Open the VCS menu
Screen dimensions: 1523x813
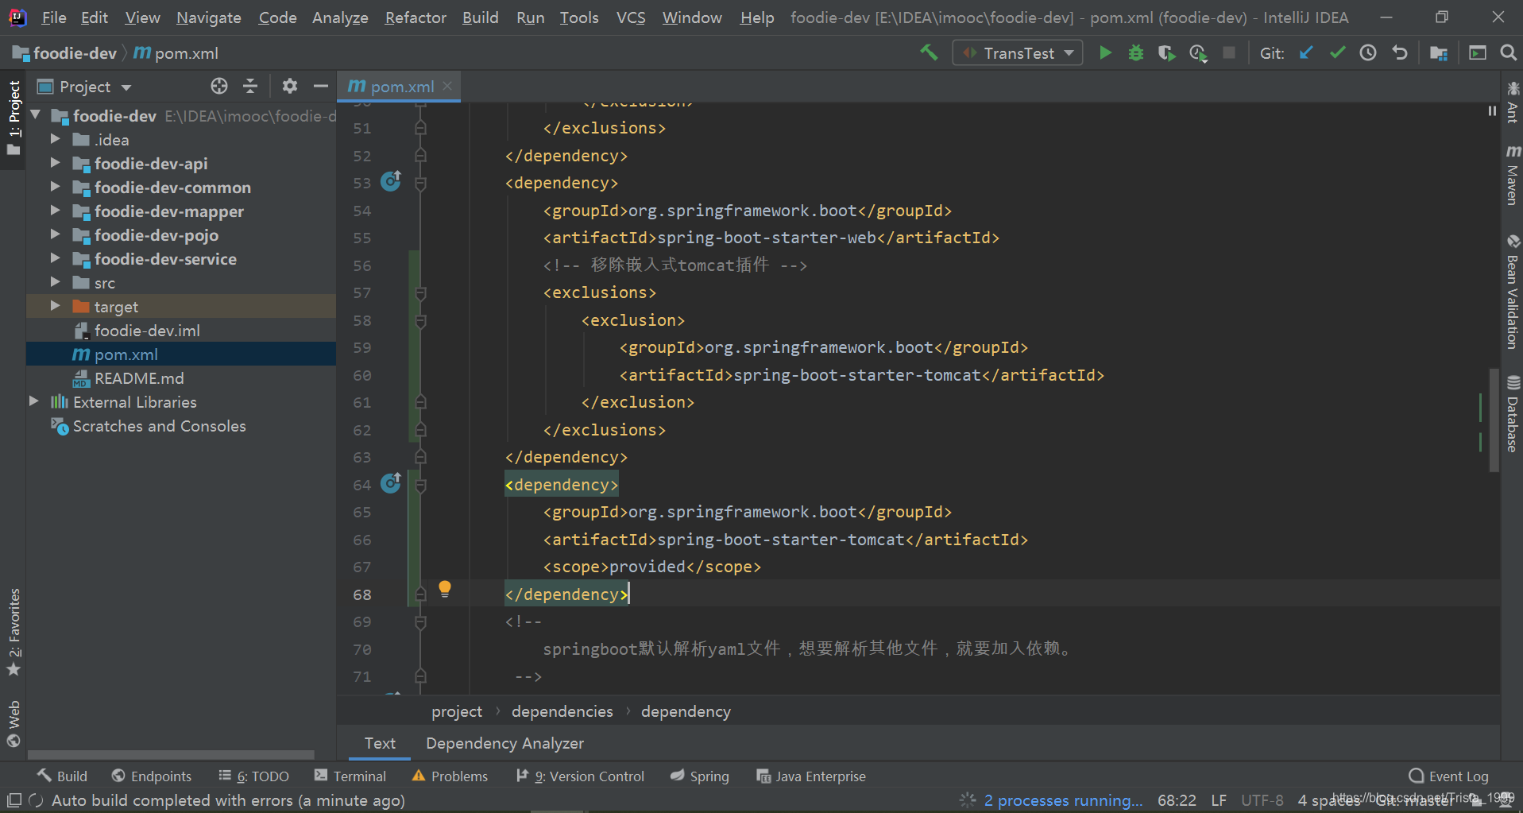[631, 17]
